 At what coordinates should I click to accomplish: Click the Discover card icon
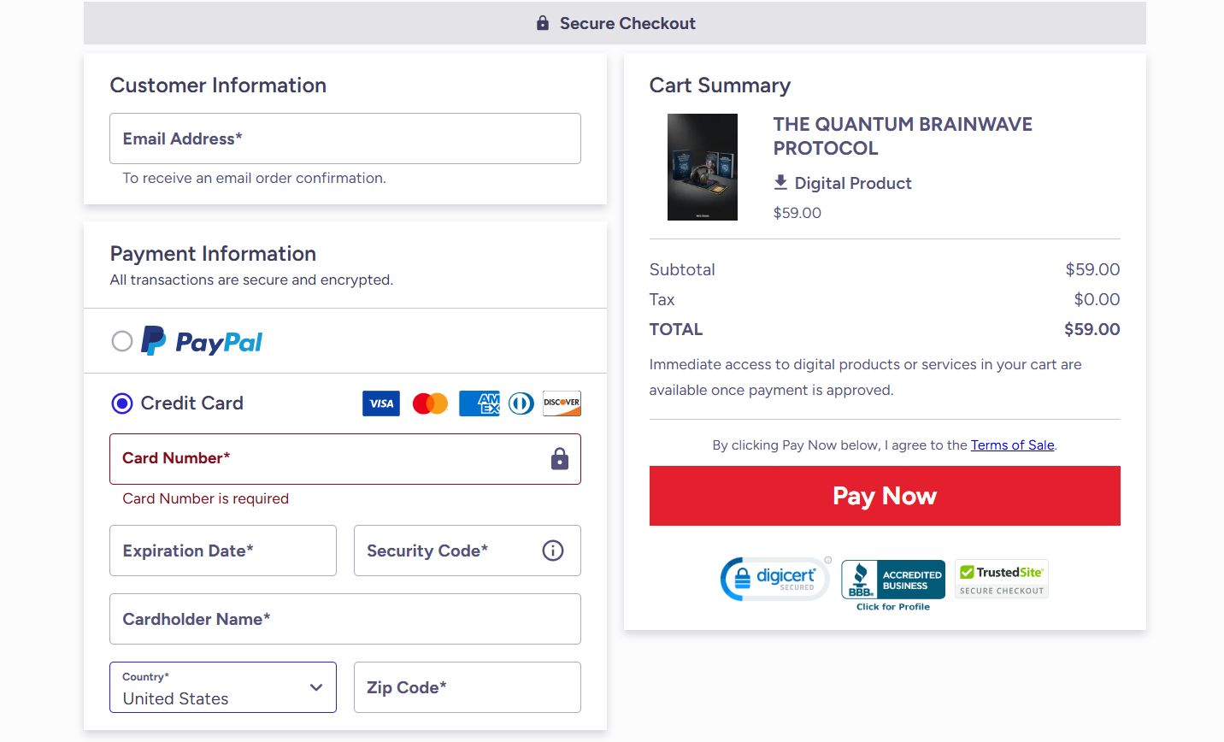point(562,403)
